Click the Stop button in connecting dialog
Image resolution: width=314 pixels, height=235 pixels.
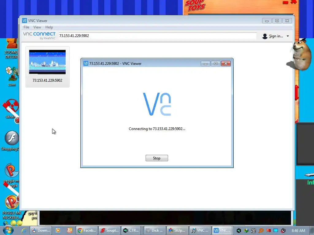(157, 158)
